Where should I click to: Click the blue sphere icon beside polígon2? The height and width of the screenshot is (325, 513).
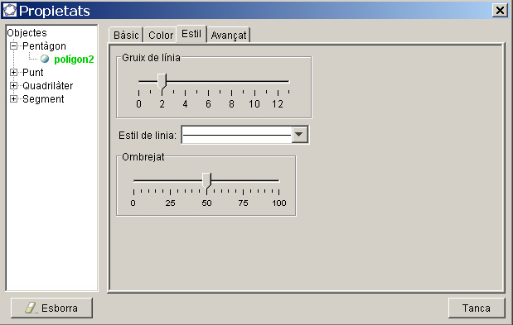click(45, 59)
